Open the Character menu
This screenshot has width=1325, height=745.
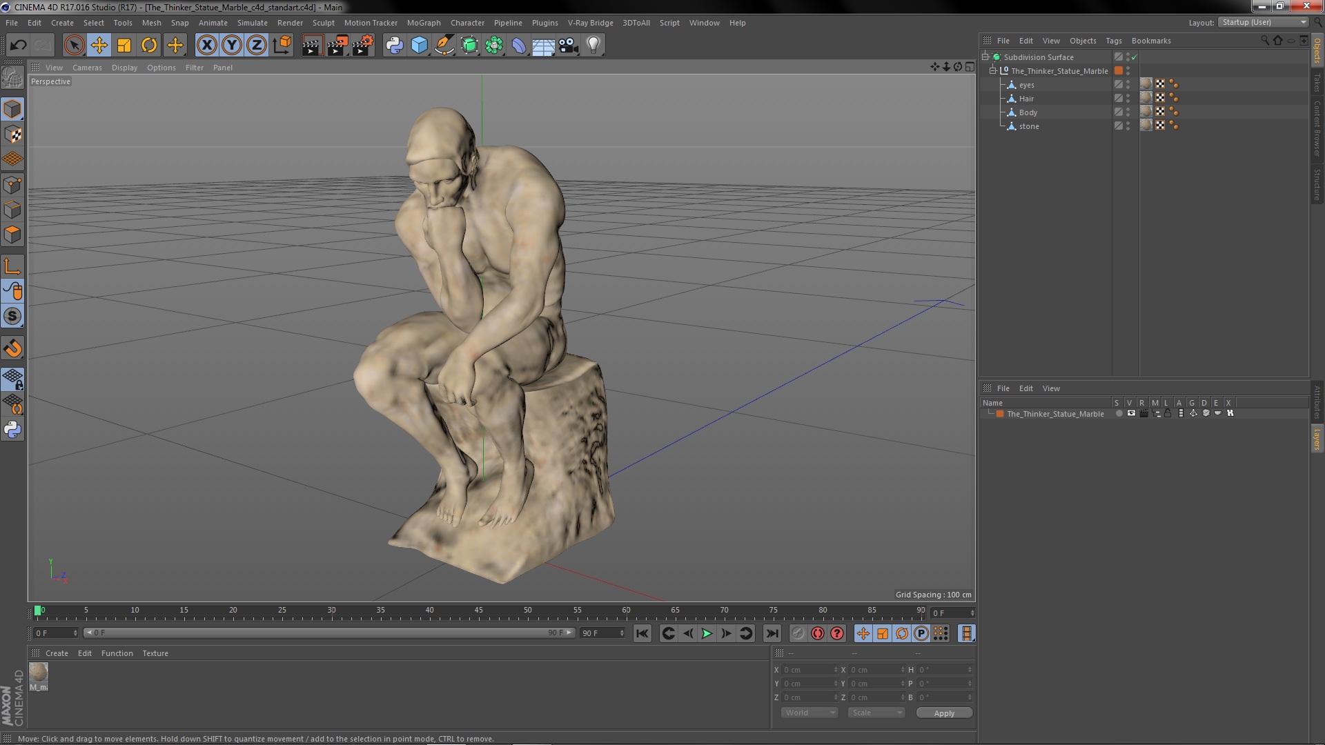coord(467,23)
